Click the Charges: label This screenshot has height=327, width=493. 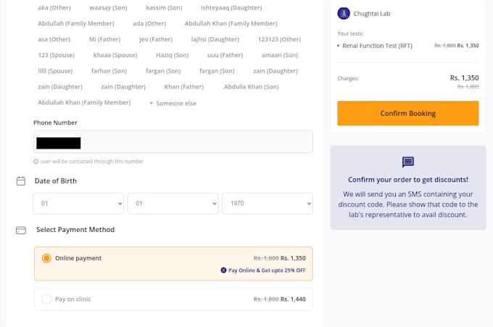click(348, 78)
